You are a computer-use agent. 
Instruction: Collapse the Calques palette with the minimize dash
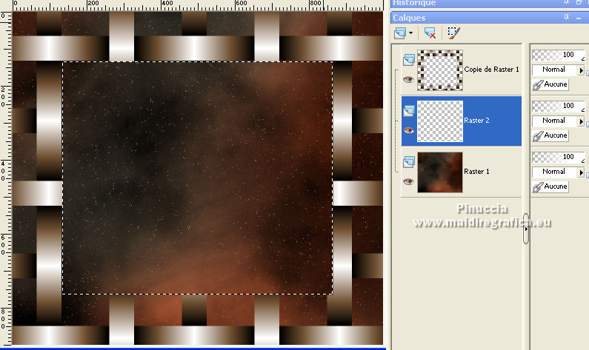pos(579,18)
